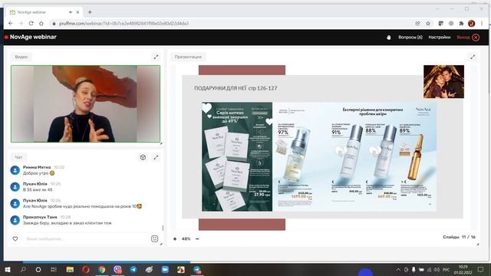Click the raise hand icon in webinar header
This screenshot has height=276, width=491.
[x=389, y=38]
